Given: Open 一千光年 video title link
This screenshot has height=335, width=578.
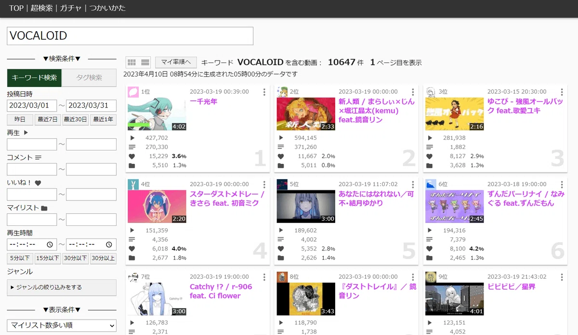Looking at the screenshot, I should (x=204, y=102).
